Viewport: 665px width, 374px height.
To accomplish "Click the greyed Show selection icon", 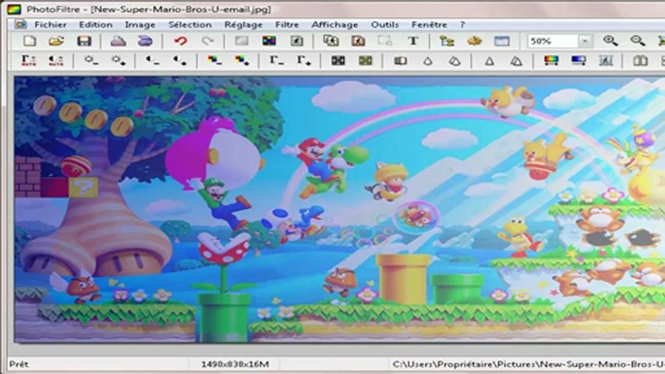I will coord(385,41).
